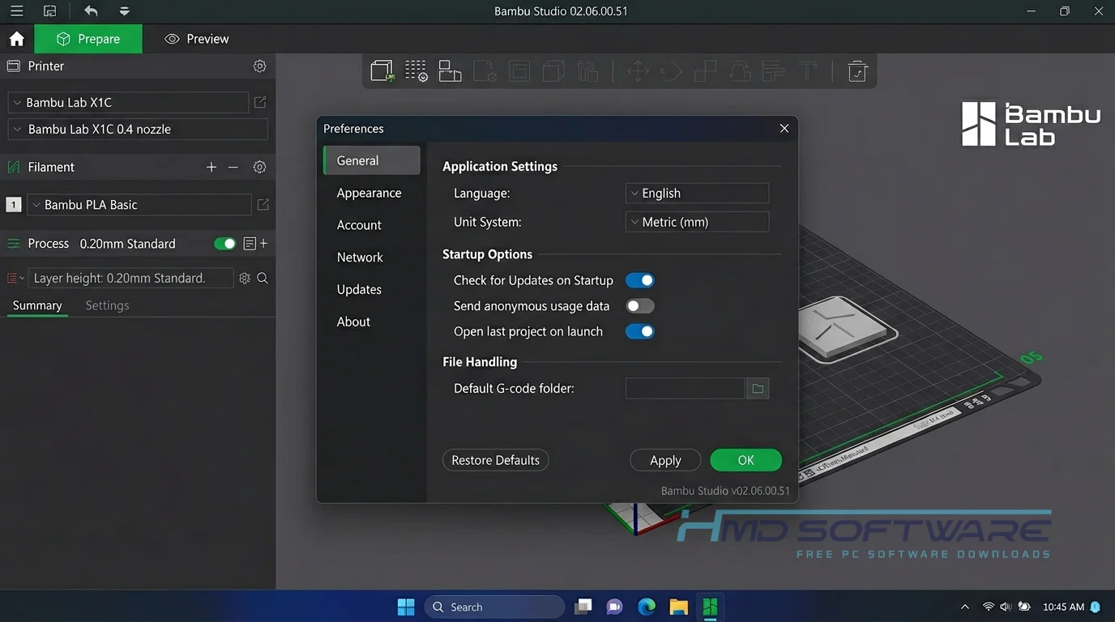This screenshot has height=622, width=1115.
Task: Click the Add model cube toolbar icon
Action: point(382,71)
